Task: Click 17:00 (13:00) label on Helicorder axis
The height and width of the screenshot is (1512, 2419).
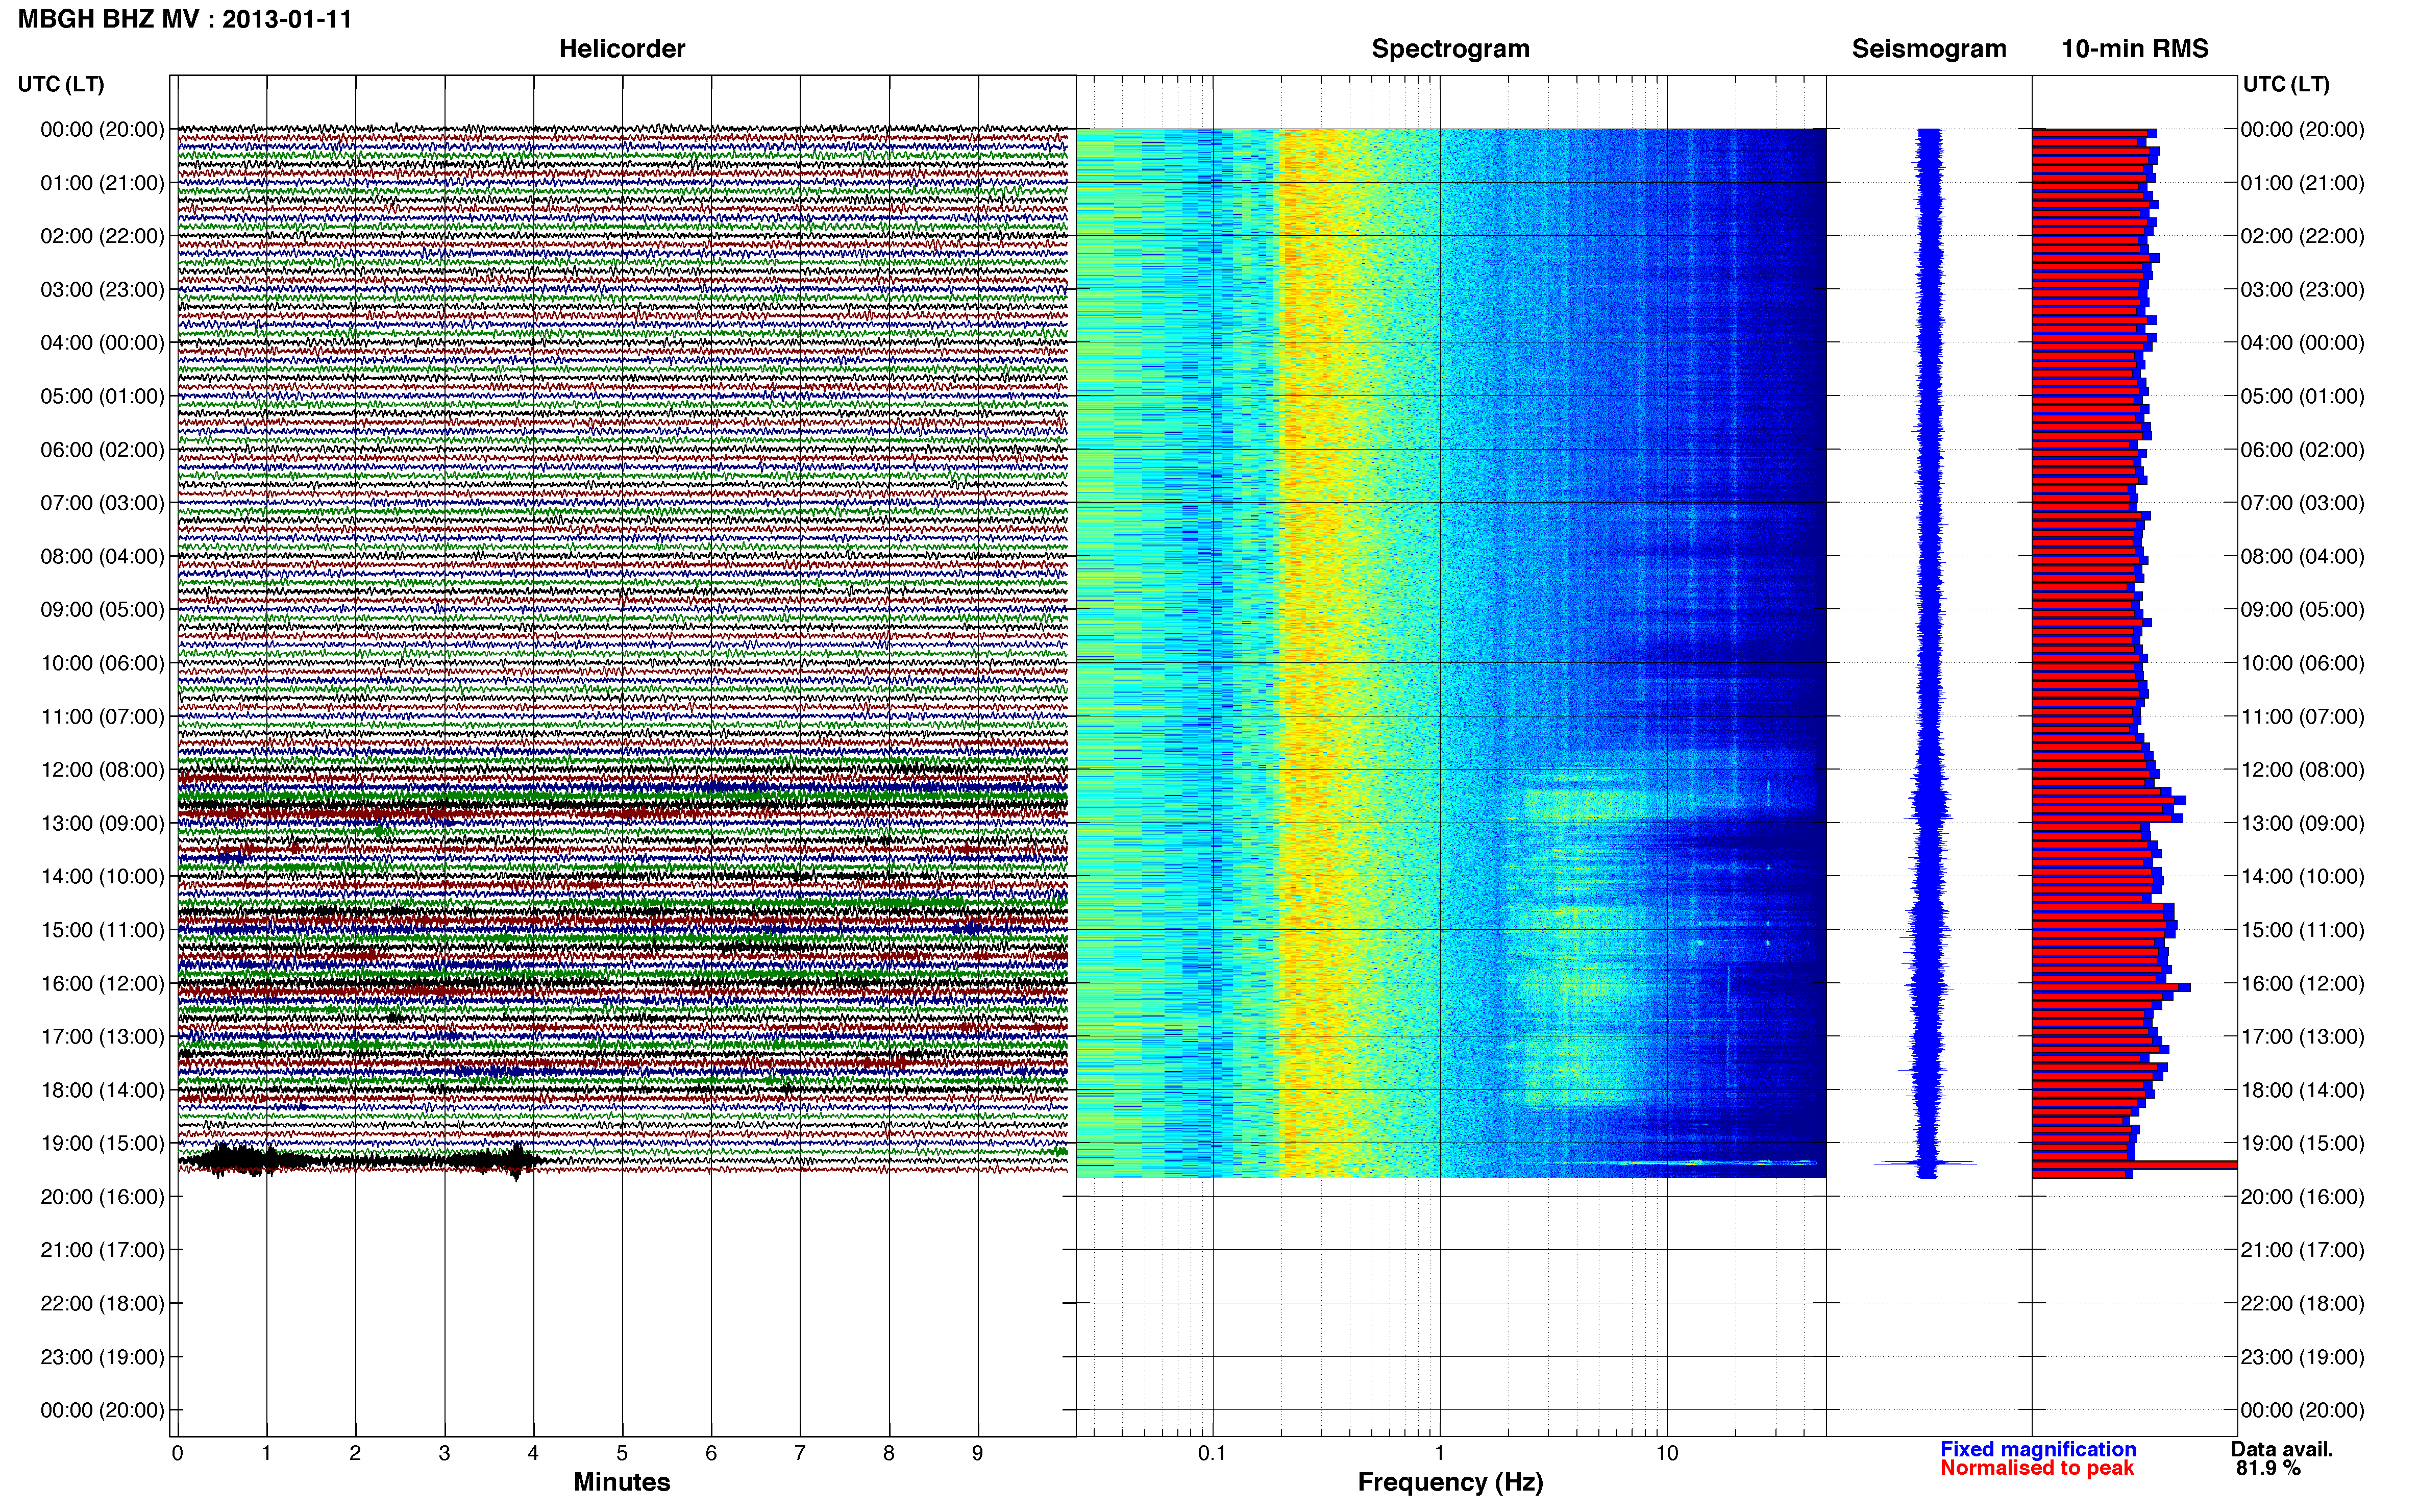Action: [102, 1037]
